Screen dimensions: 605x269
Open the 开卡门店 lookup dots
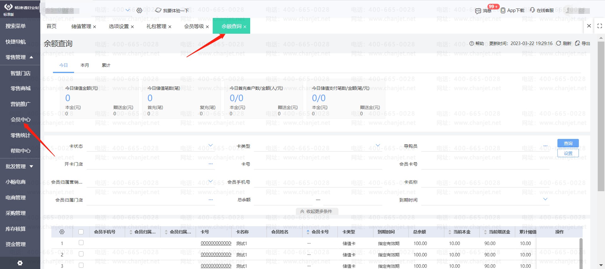[210, 164]
